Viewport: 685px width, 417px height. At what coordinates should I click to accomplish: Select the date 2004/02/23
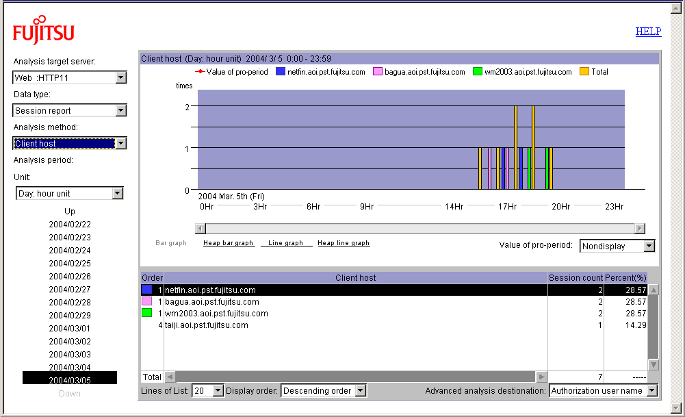point(70,238)
